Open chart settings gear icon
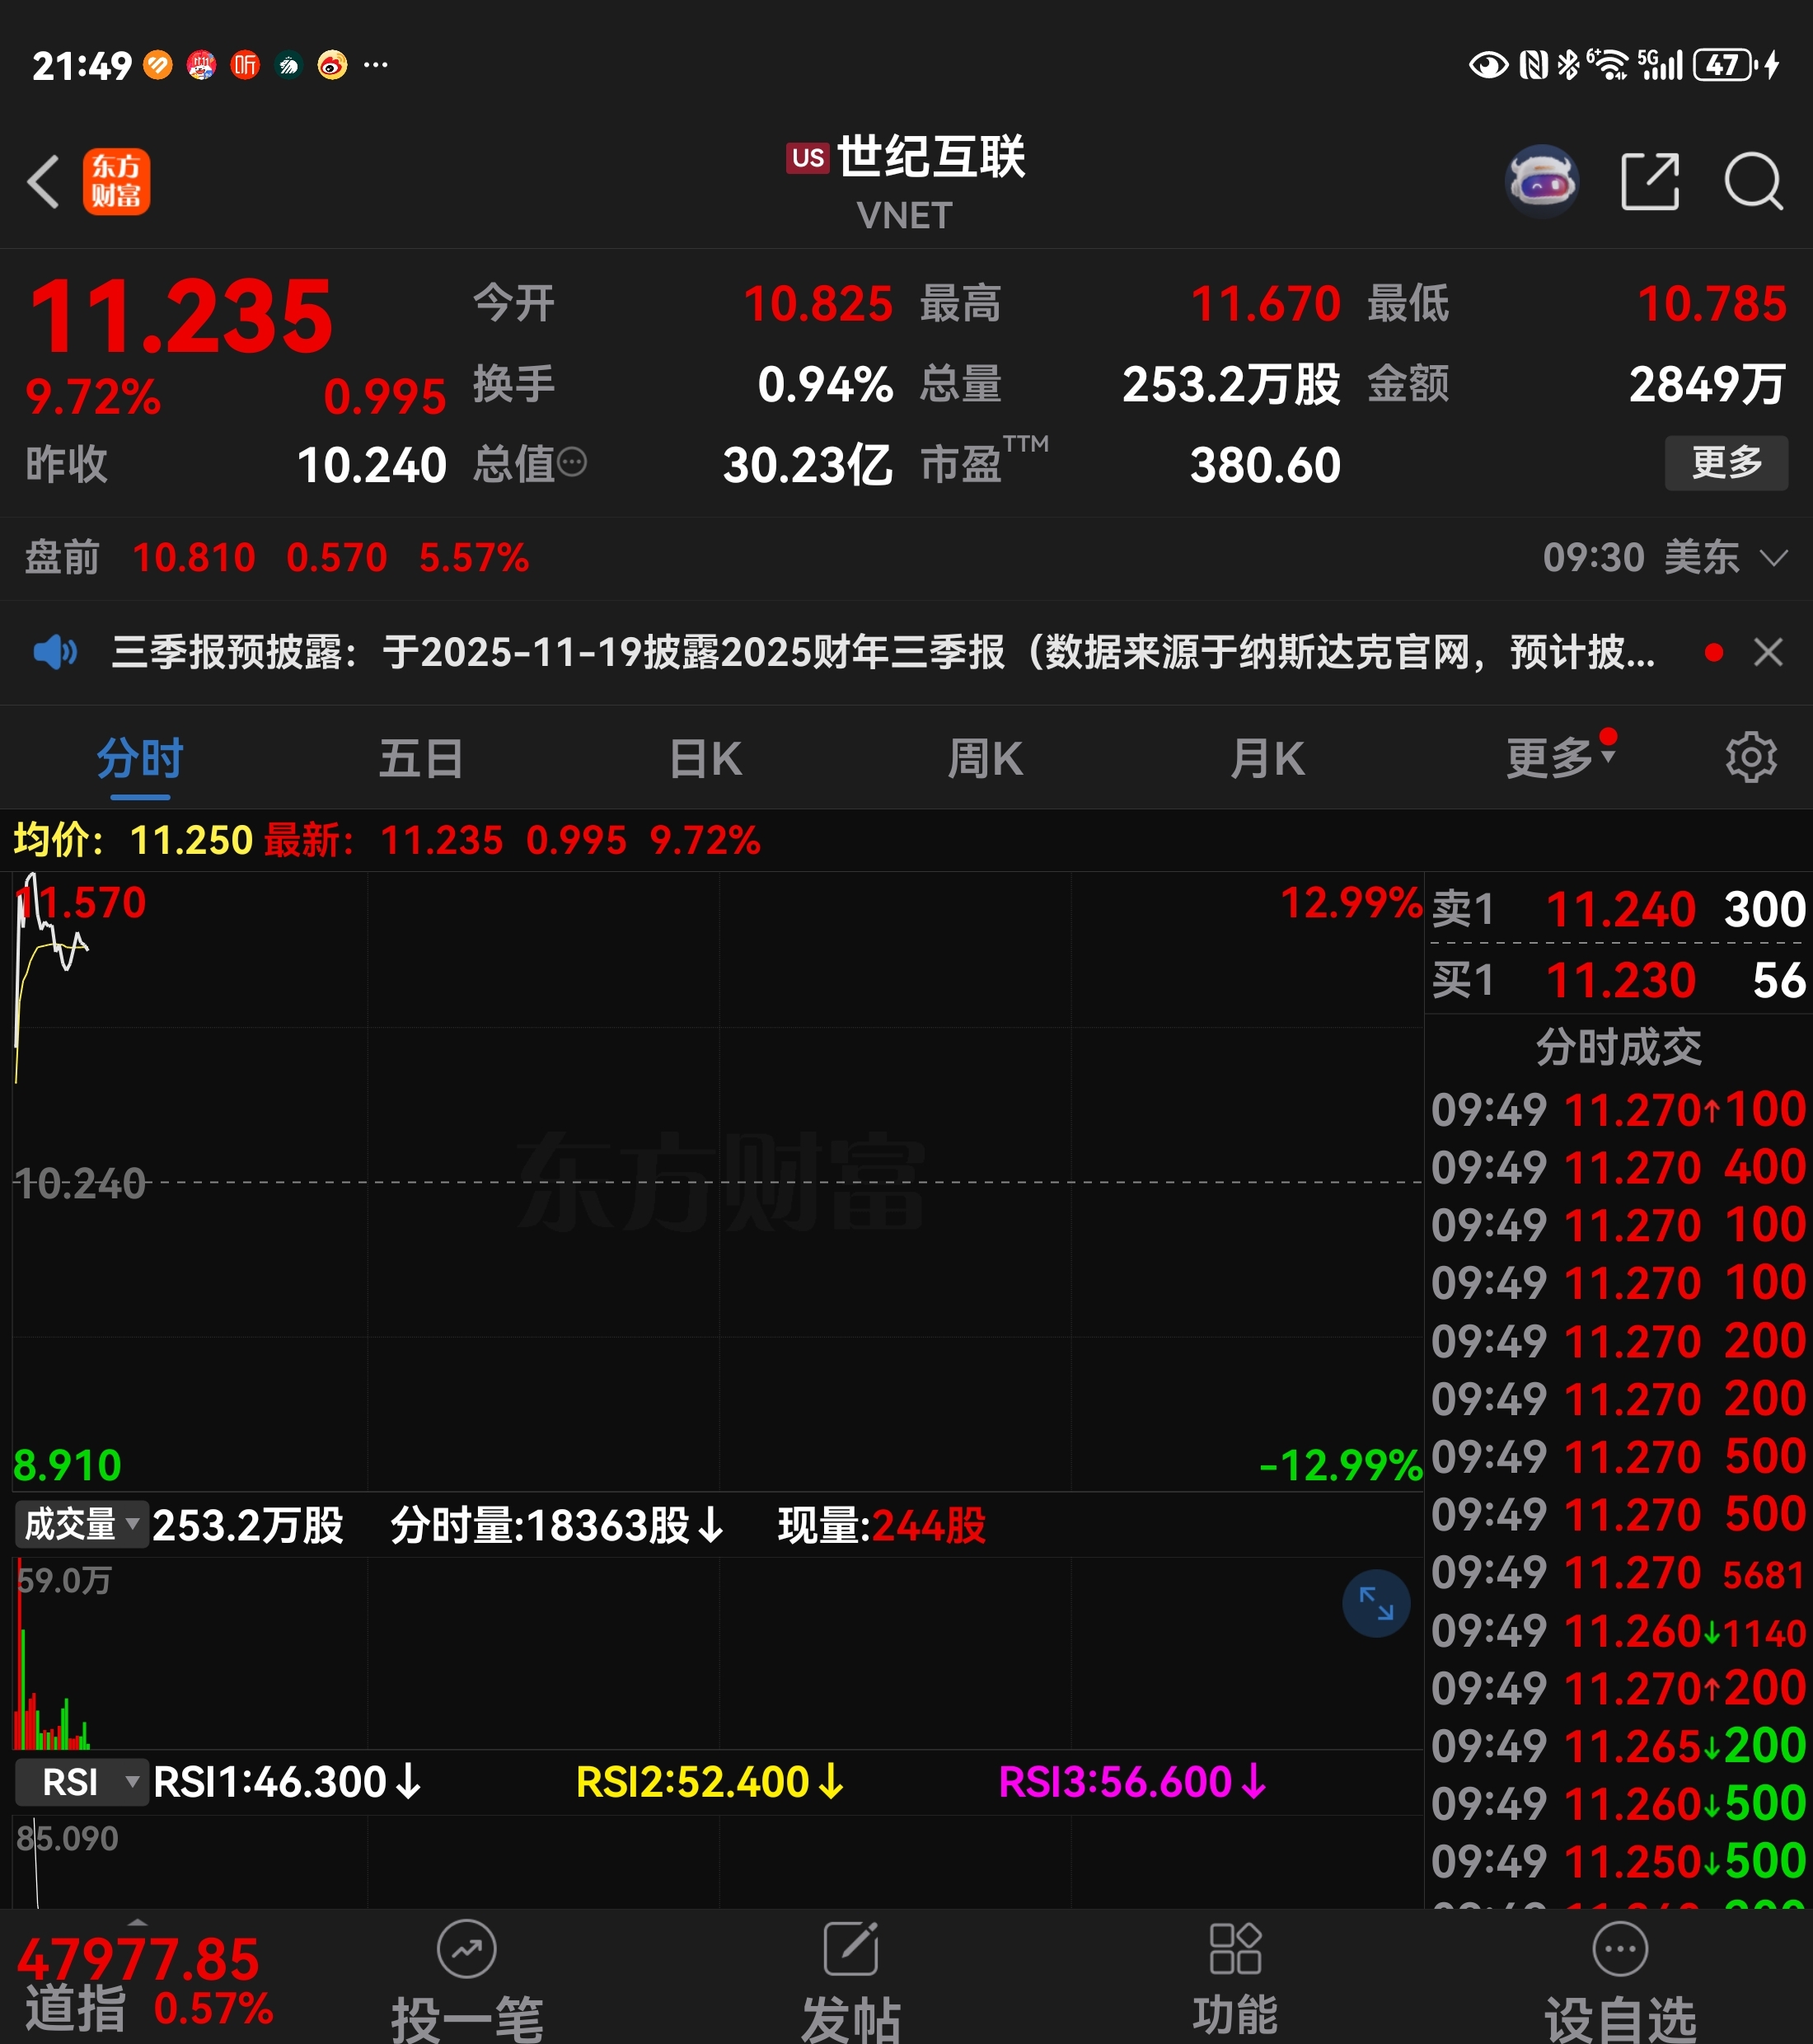 [x=1750, y=757]
